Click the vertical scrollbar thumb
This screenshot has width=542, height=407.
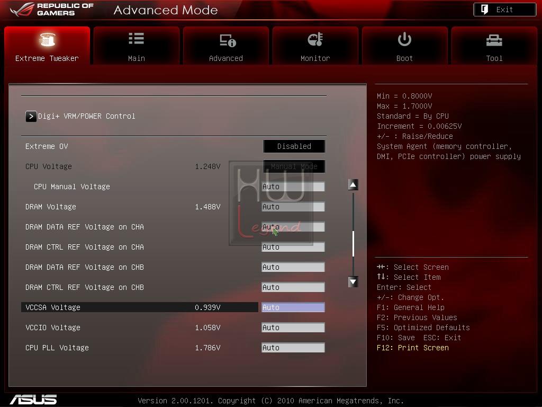(x=353, y=244)
